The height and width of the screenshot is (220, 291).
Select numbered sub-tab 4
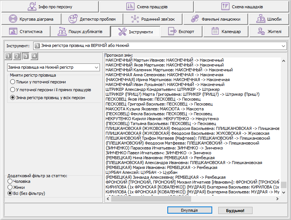(34, 56)
